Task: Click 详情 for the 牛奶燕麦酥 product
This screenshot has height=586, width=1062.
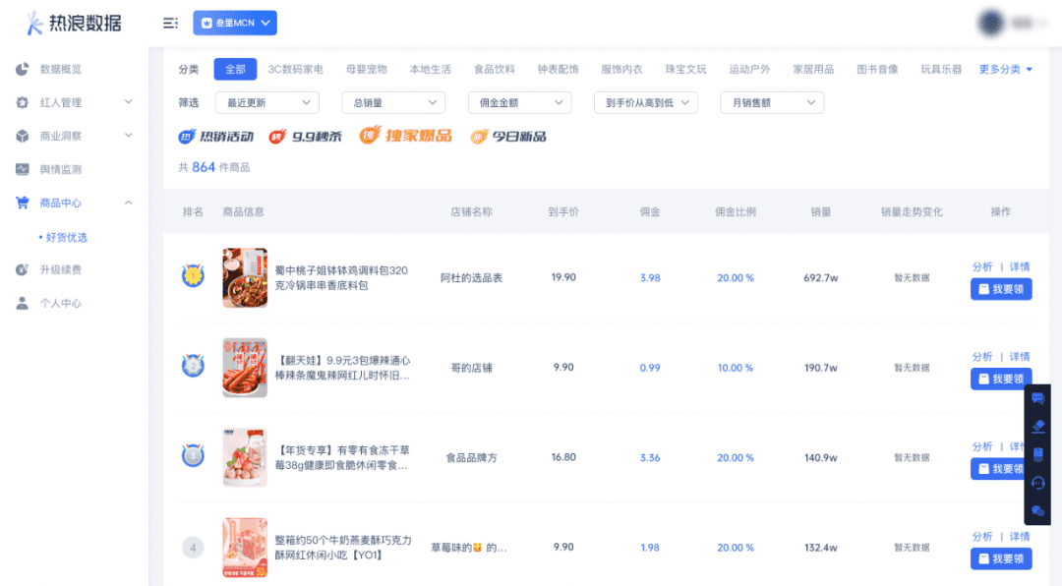Action: pos(1020,537)
